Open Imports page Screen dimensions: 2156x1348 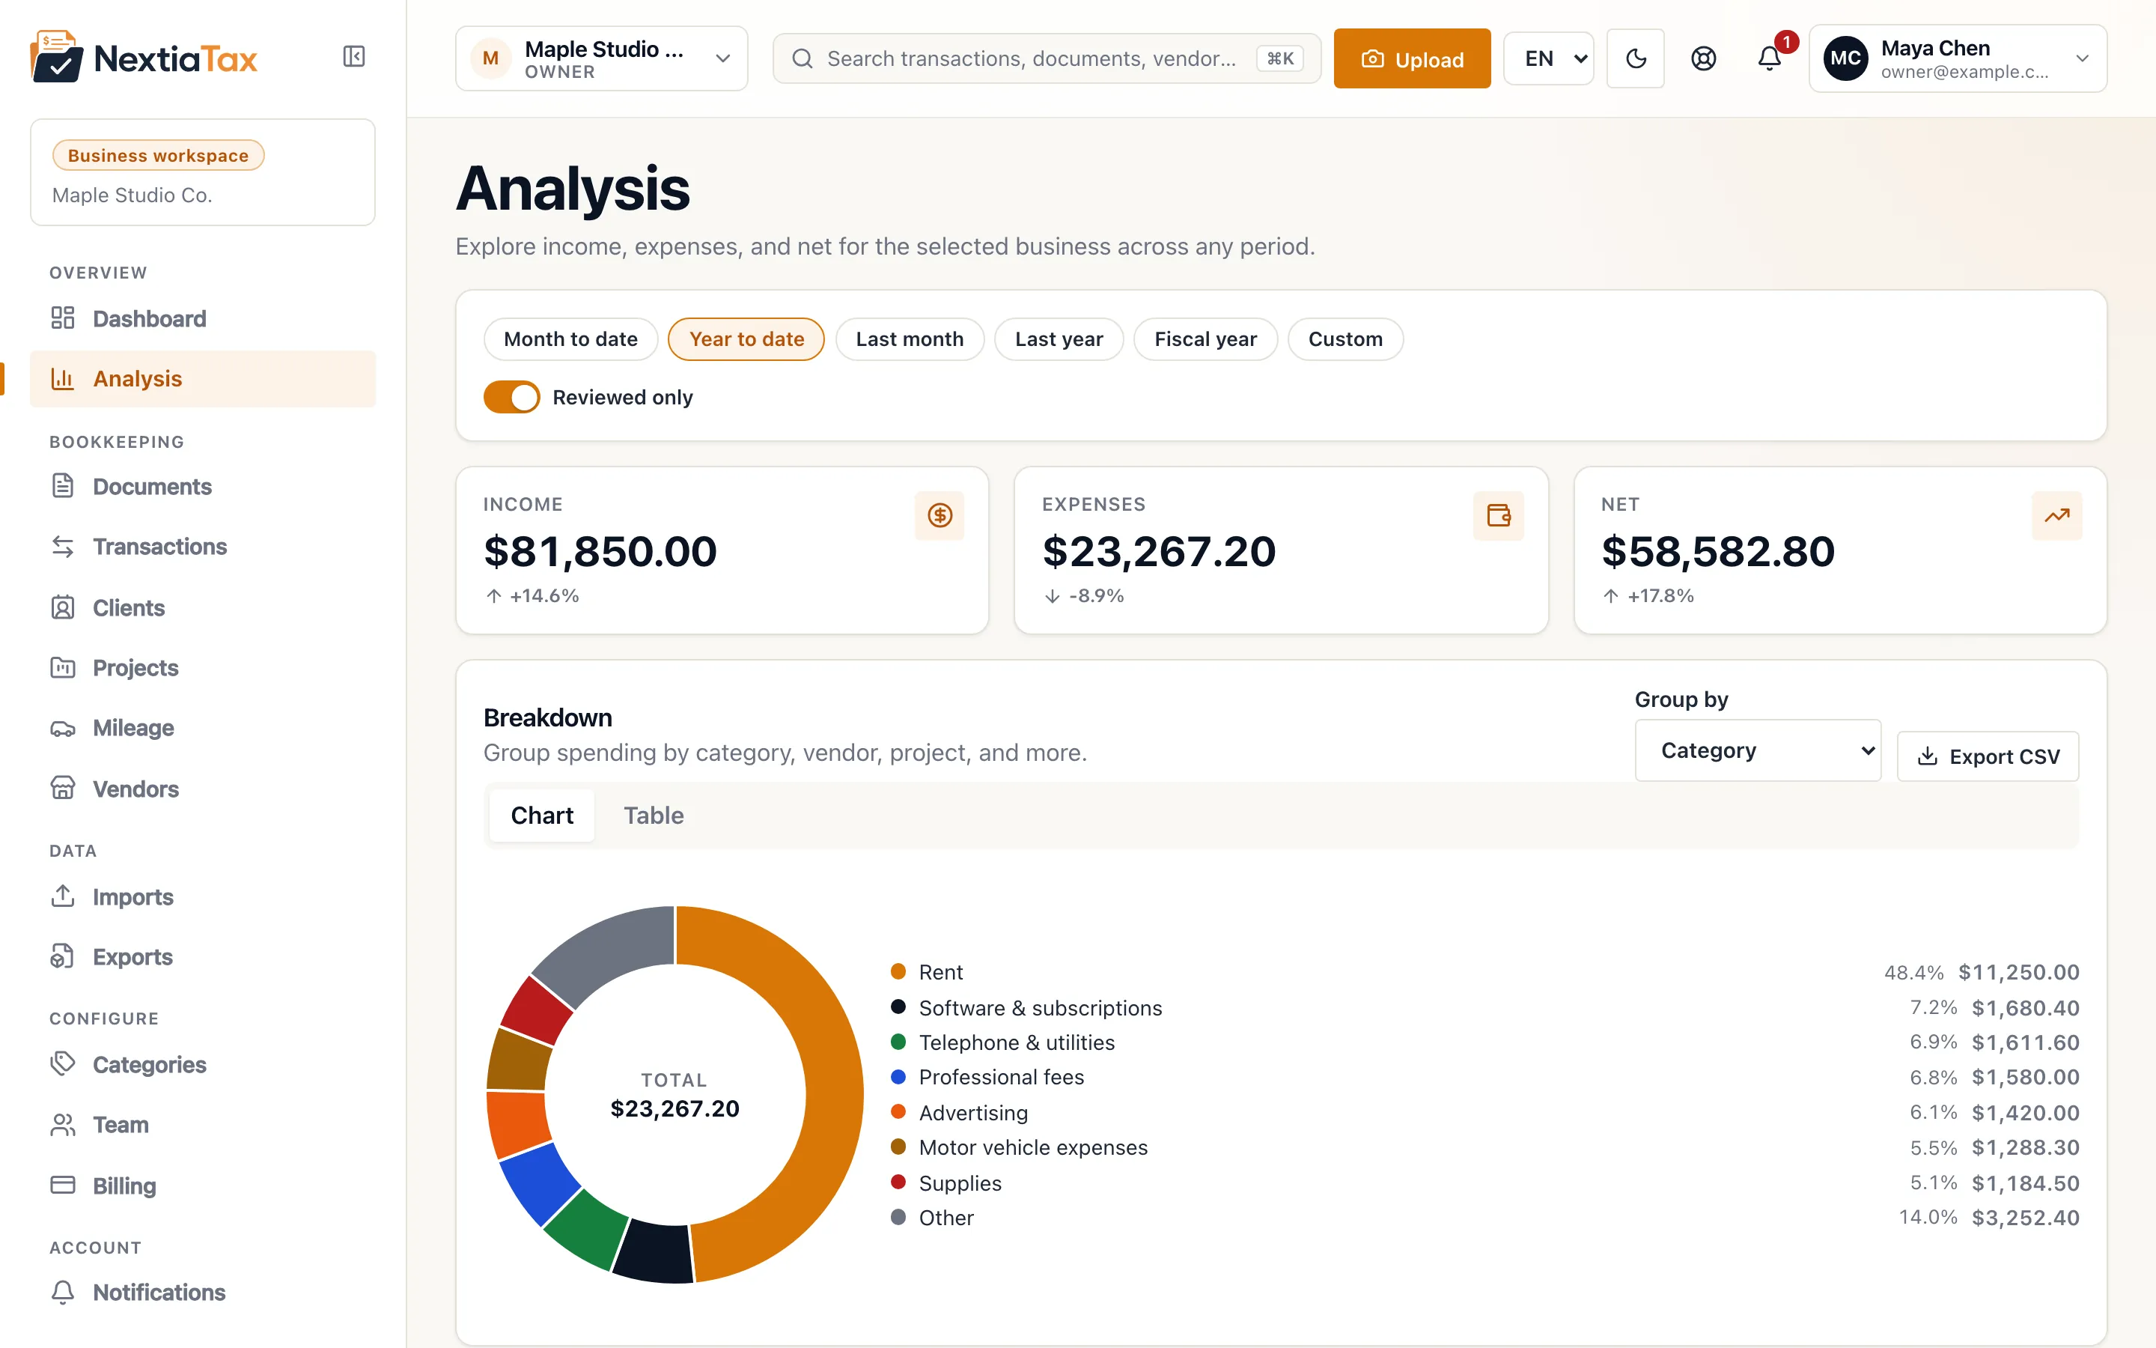coord(202,896)
